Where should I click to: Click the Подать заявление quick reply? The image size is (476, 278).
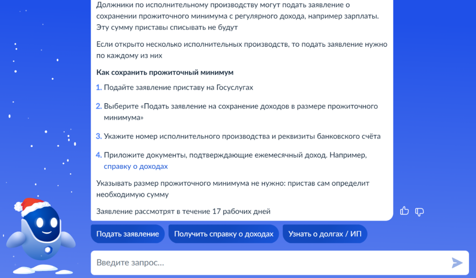click(x=127, y=234)
